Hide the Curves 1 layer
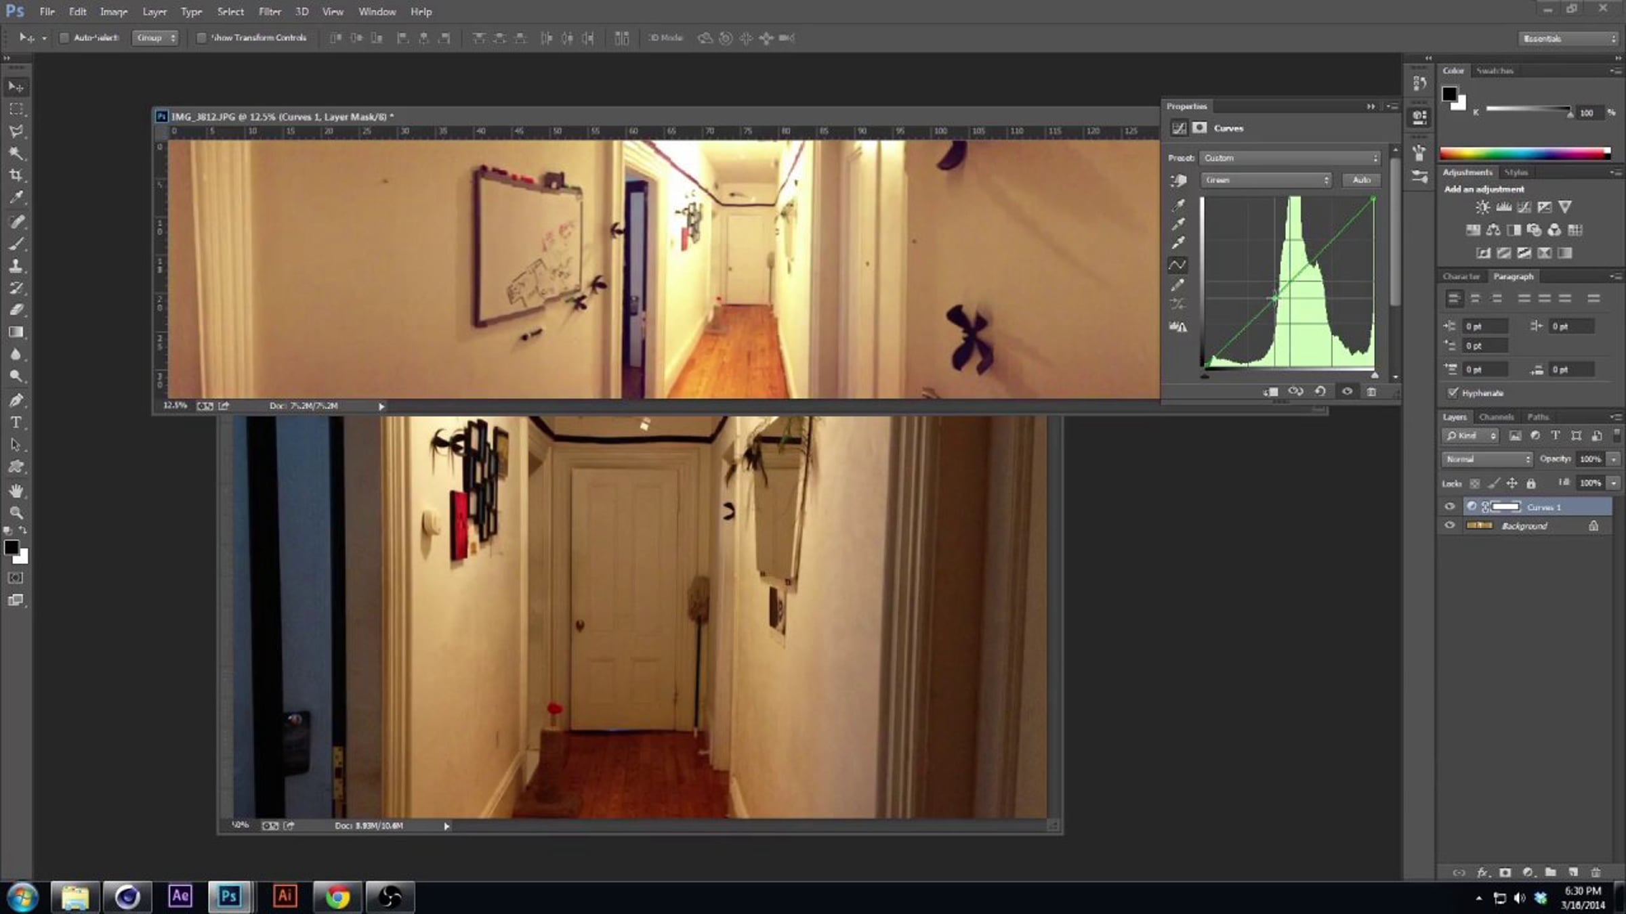Screen dimensions: 1626x914 point(1449,506)
